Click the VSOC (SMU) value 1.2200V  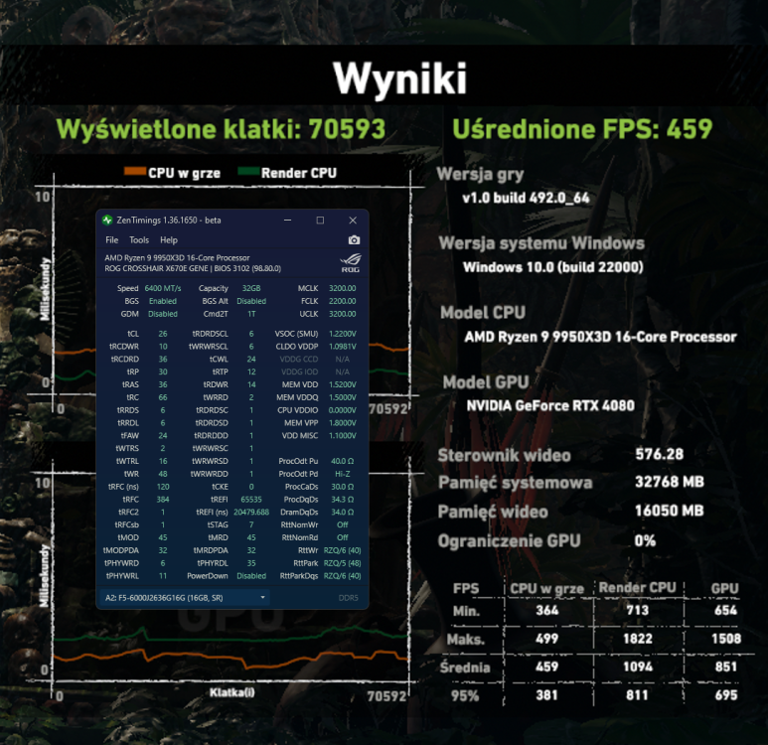[x=343, y=334]
